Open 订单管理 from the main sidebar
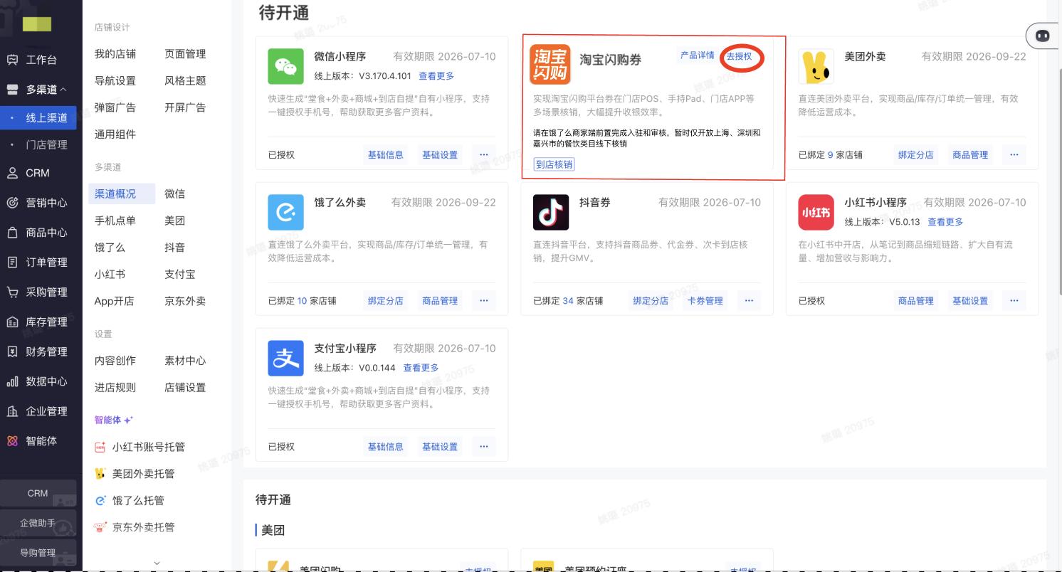Image resolution: width=1062 pixels, height=572 pixels. [46, 263]
